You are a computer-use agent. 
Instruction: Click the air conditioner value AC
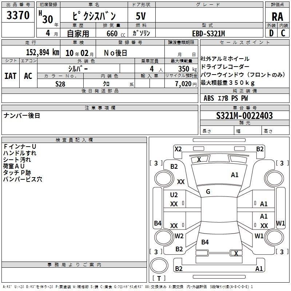[x=28, y=76]
